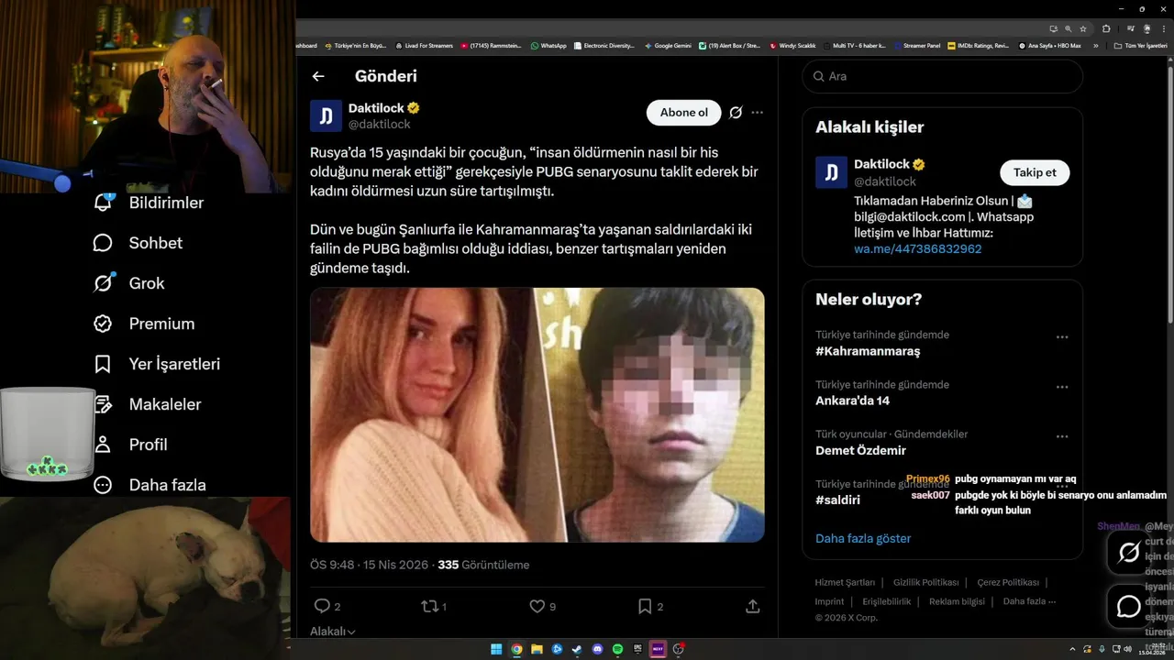Viewport: 1174px width, 660px height.
Task: Open more options for #Kahramanmaraş trend
Action: [x=1062, y=337]
